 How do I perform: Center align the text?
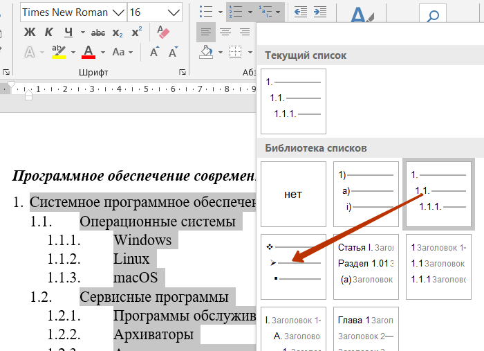[225, 32]
